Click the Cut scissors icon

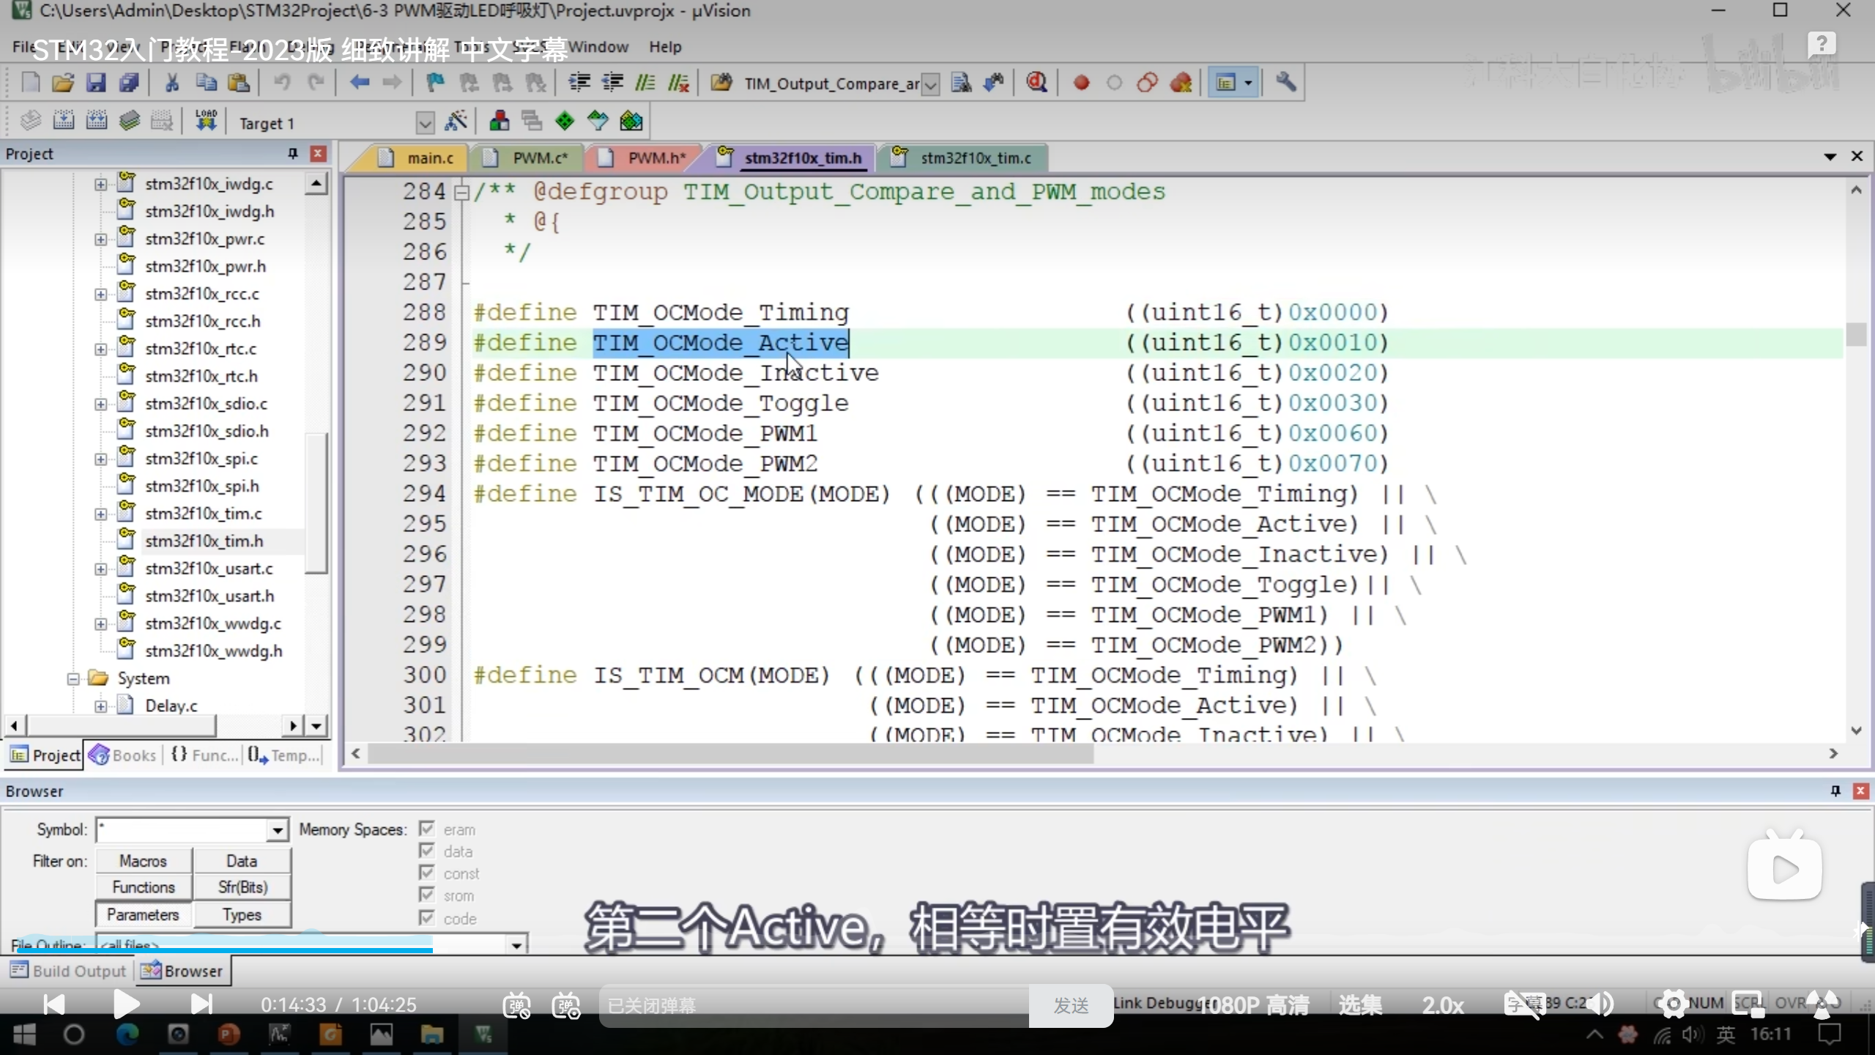point(172,83)
